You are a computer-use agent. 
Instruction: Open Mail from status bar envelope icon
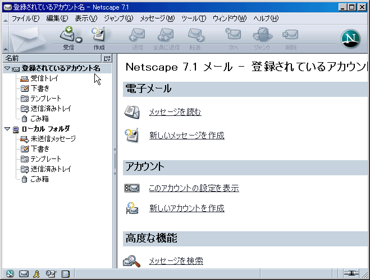[24, 274]
